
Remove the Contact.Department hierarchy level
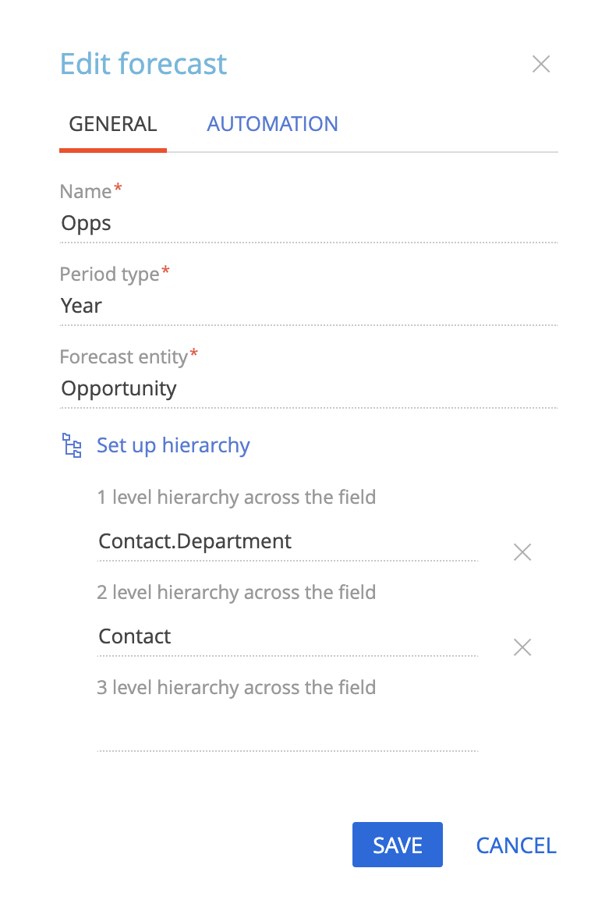coord(522,552)
